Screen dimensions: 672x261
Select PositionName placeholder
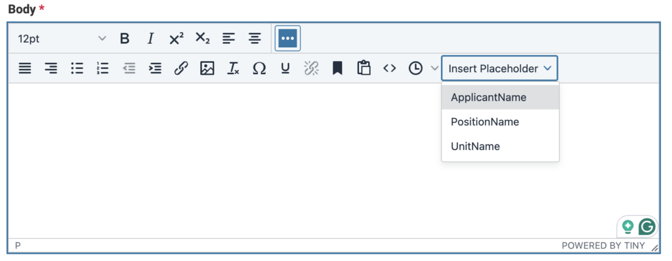[500, 122]
